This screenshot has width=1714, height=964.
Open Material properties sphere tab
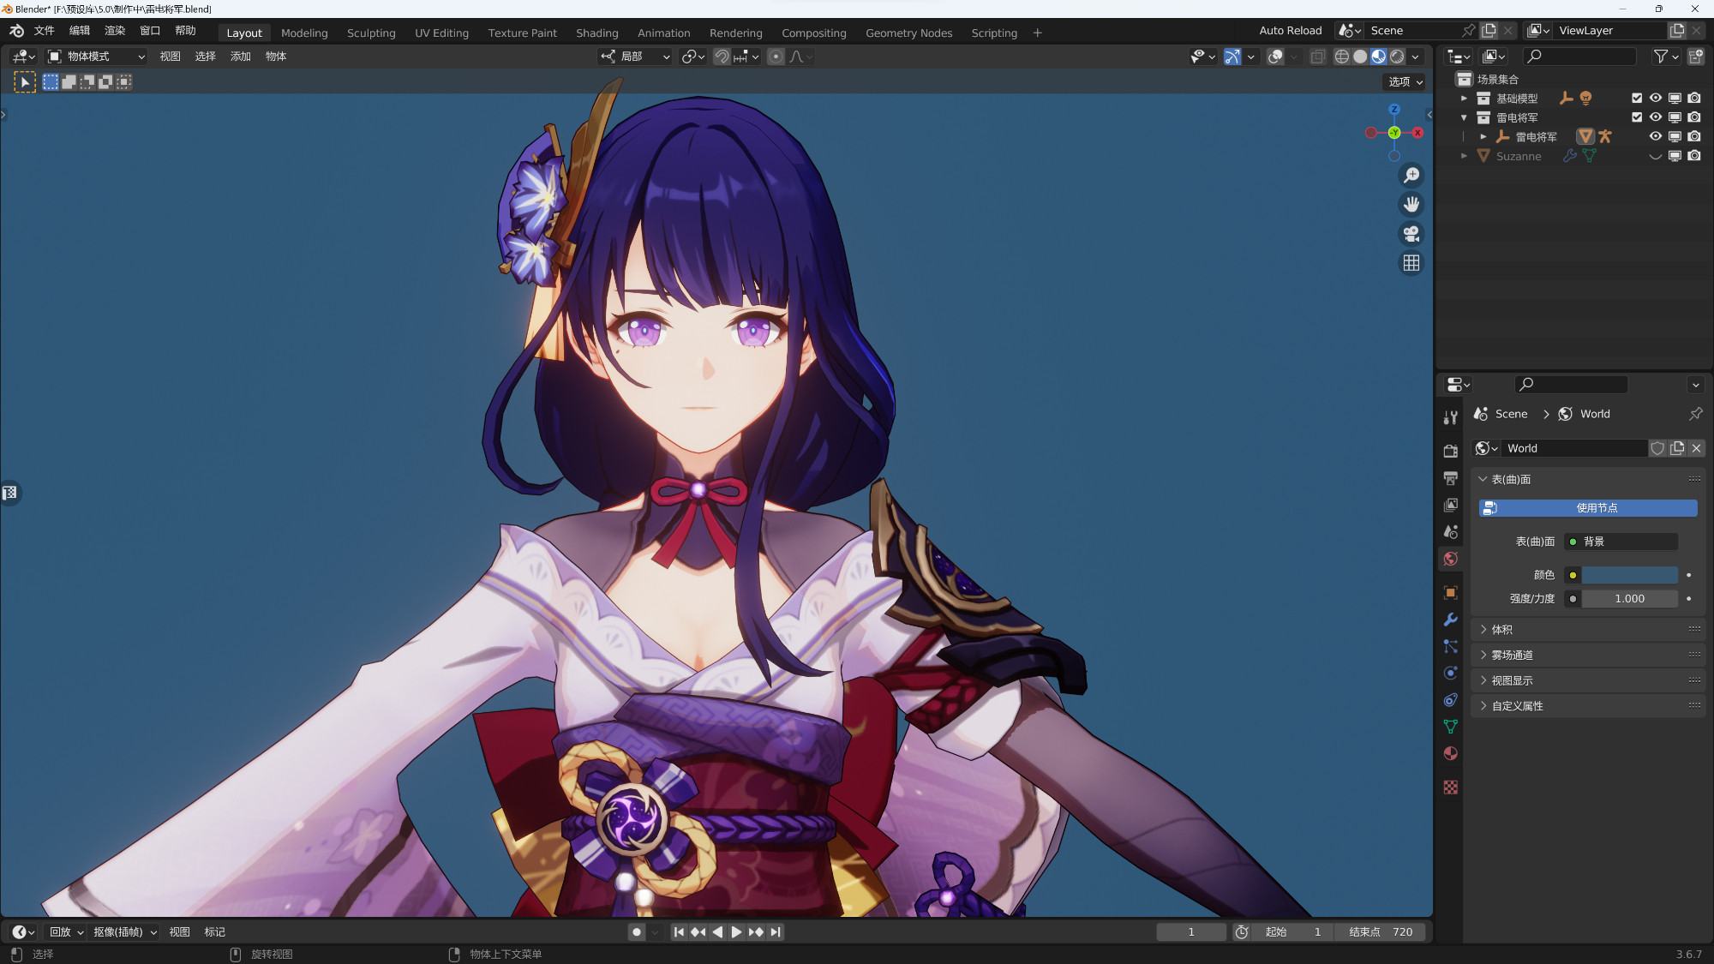pyautogui.click(x=1450, y=754)
